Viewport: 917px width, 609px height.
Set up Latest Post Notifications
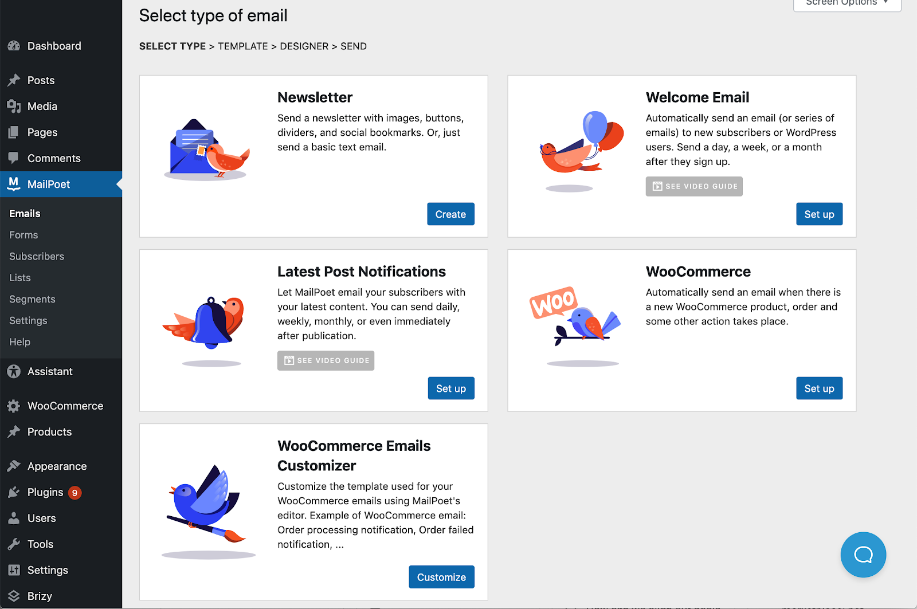(451, 388)
